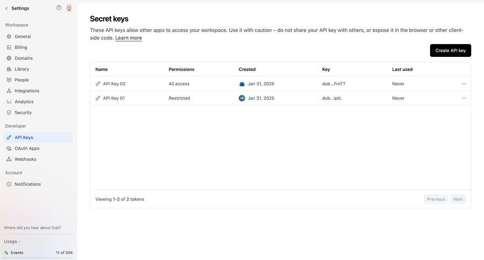The image size is (484, 260).
Task: Open OAuth Apps section
Action: [27, 148]
